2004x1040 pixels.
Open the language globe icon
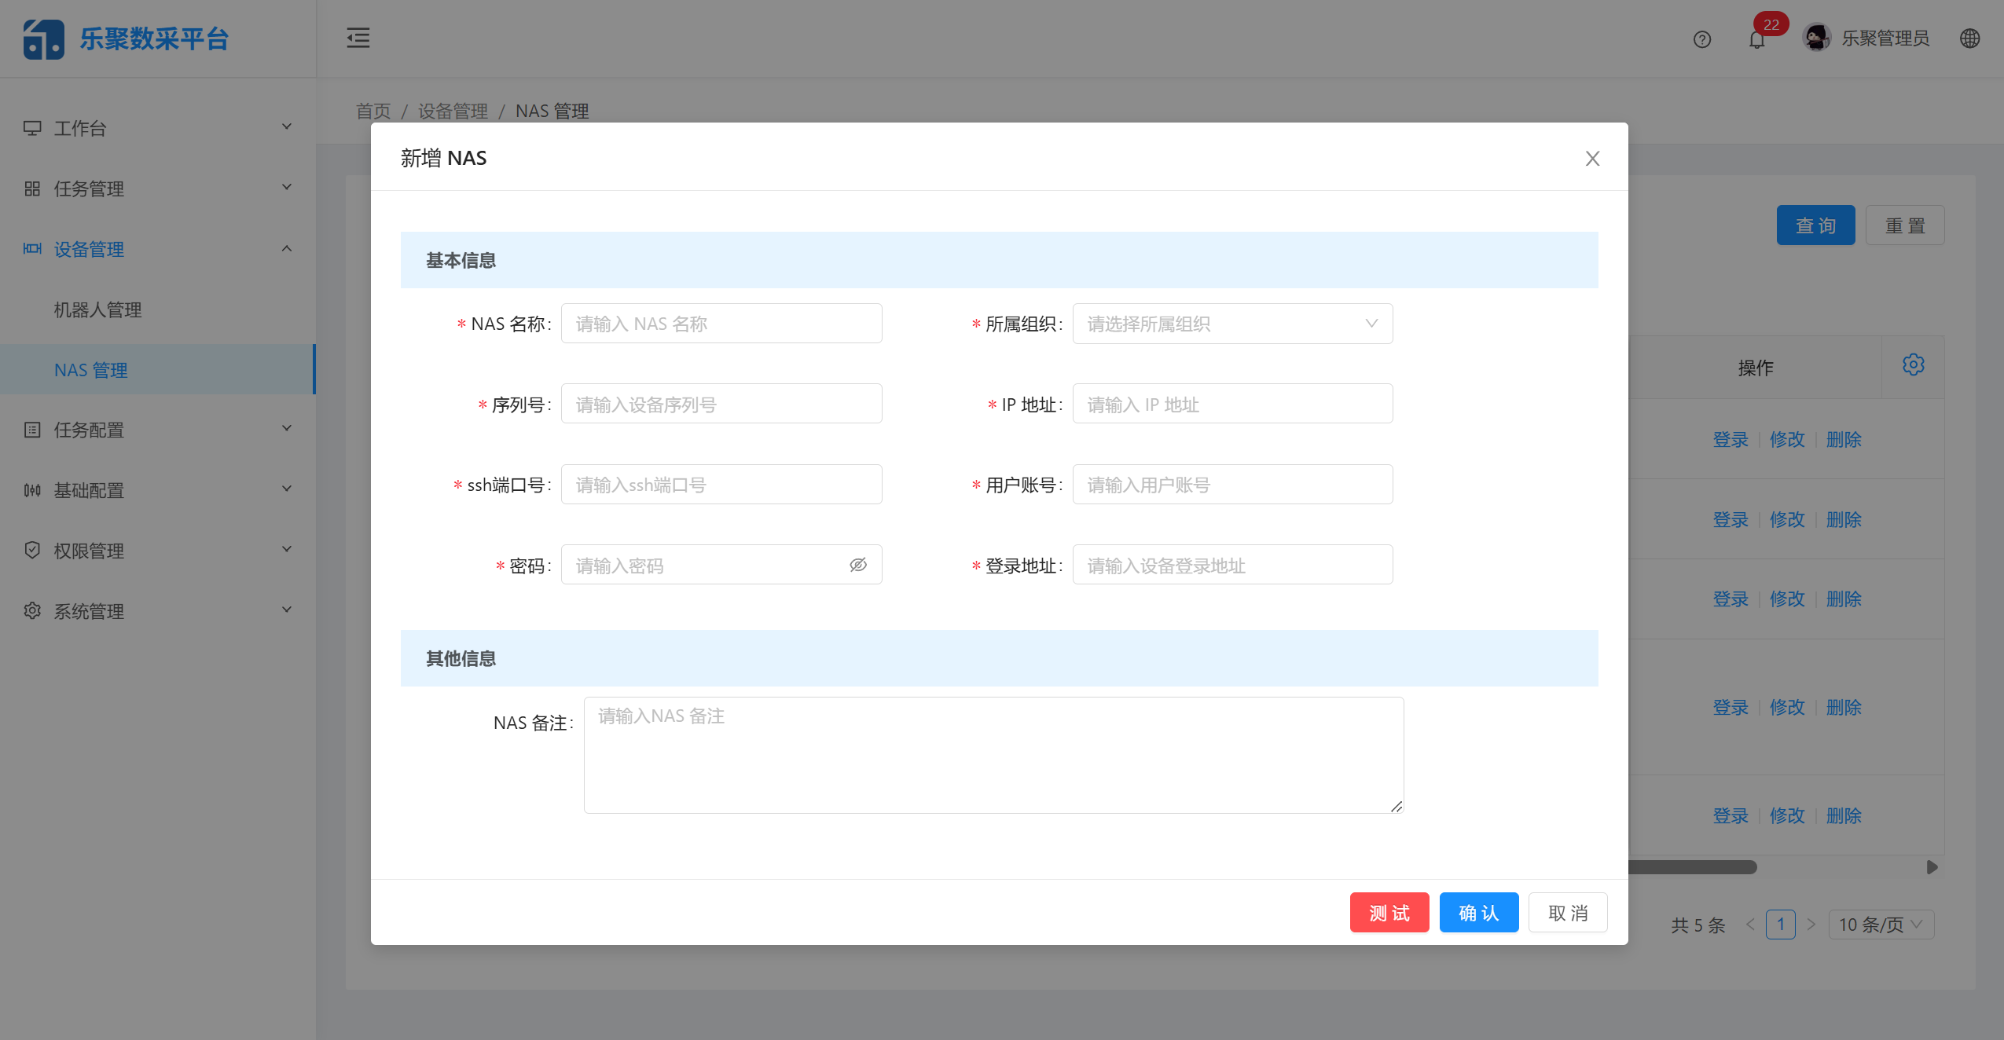tap(1969, 38)
